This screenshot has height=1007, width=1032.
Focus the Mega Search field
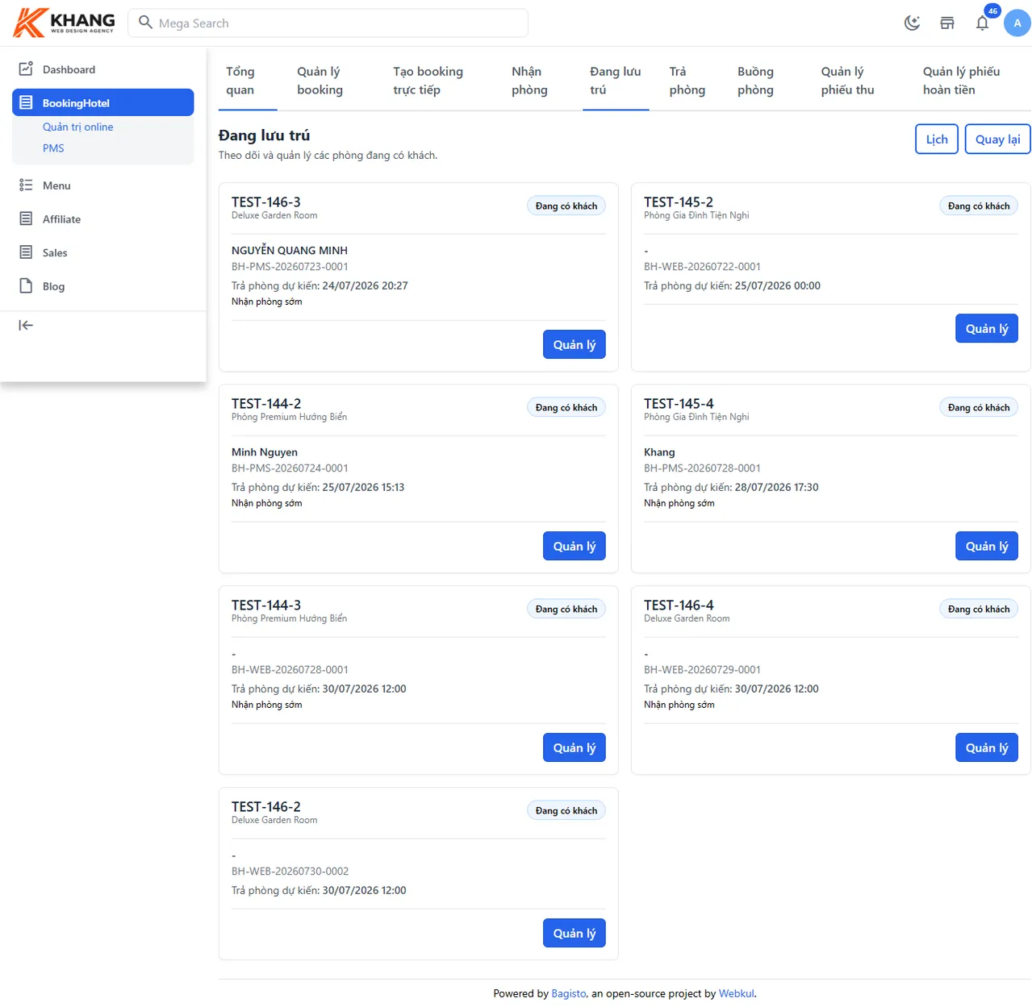[x=328, y=23]
